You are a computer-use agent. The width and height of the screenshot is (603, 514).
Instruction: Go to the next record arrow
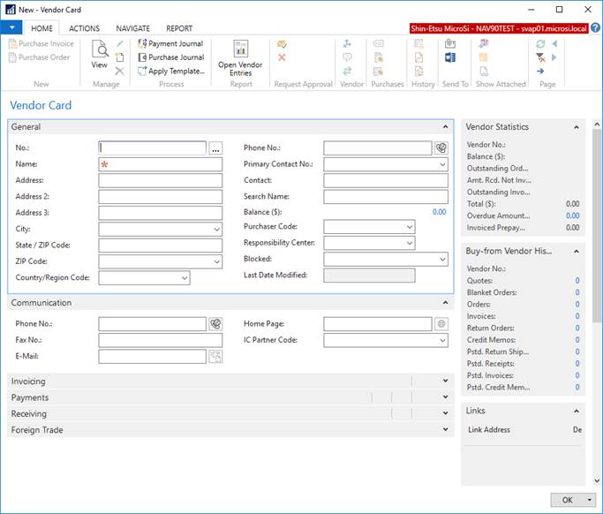point(554,57)
